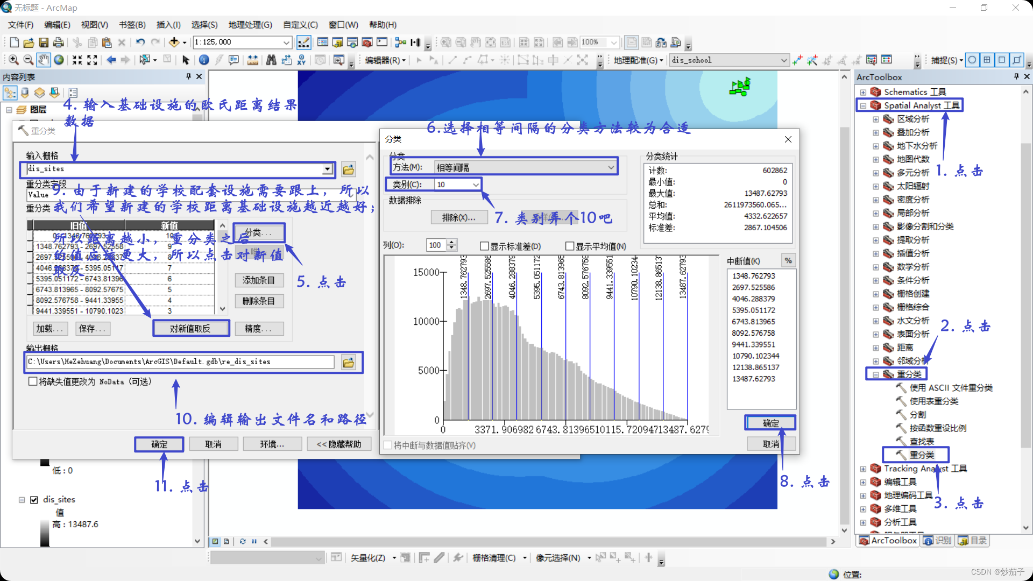Open the Windows menu

[x=343, y=25]
